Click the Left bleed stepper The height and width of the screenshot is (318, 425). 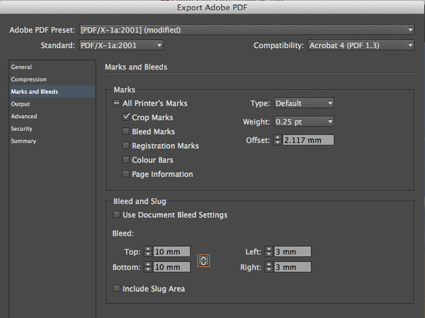pyautogui.click(x=269, y=252)
